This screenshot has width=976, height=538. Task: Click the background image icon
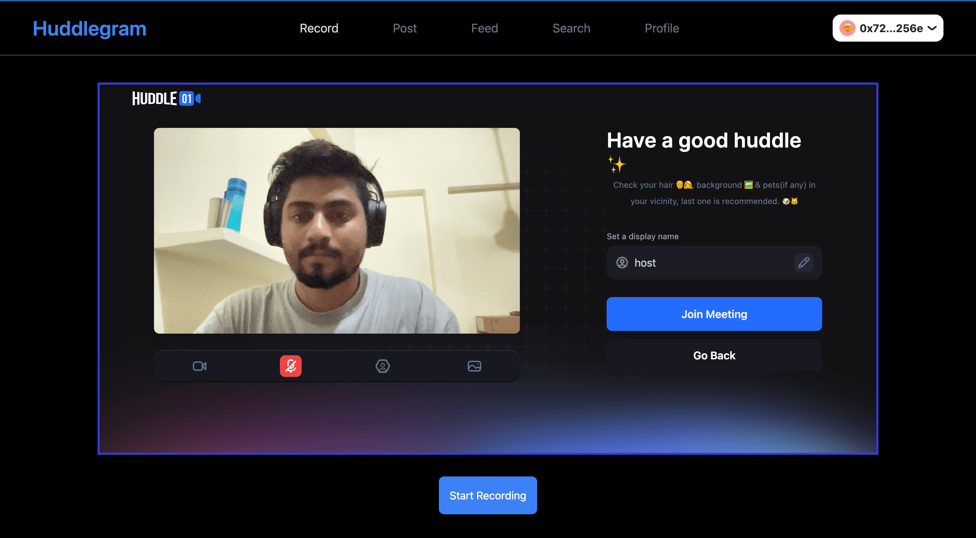474,366
